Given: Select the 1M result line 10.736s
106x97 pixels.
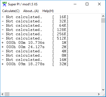Looking at the screenshot, I should point(35,43).
